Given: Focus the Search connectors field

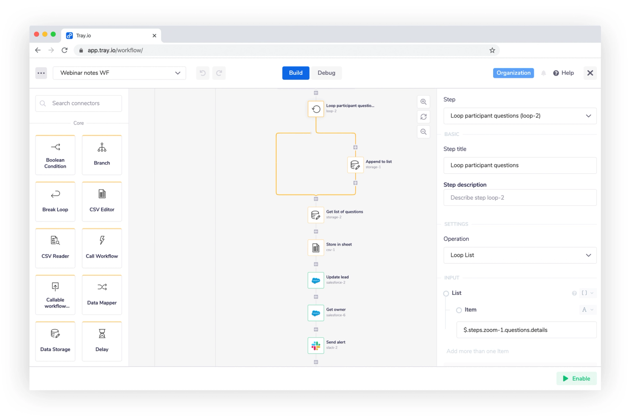Looking at the screenshot, I should (79, 103).
